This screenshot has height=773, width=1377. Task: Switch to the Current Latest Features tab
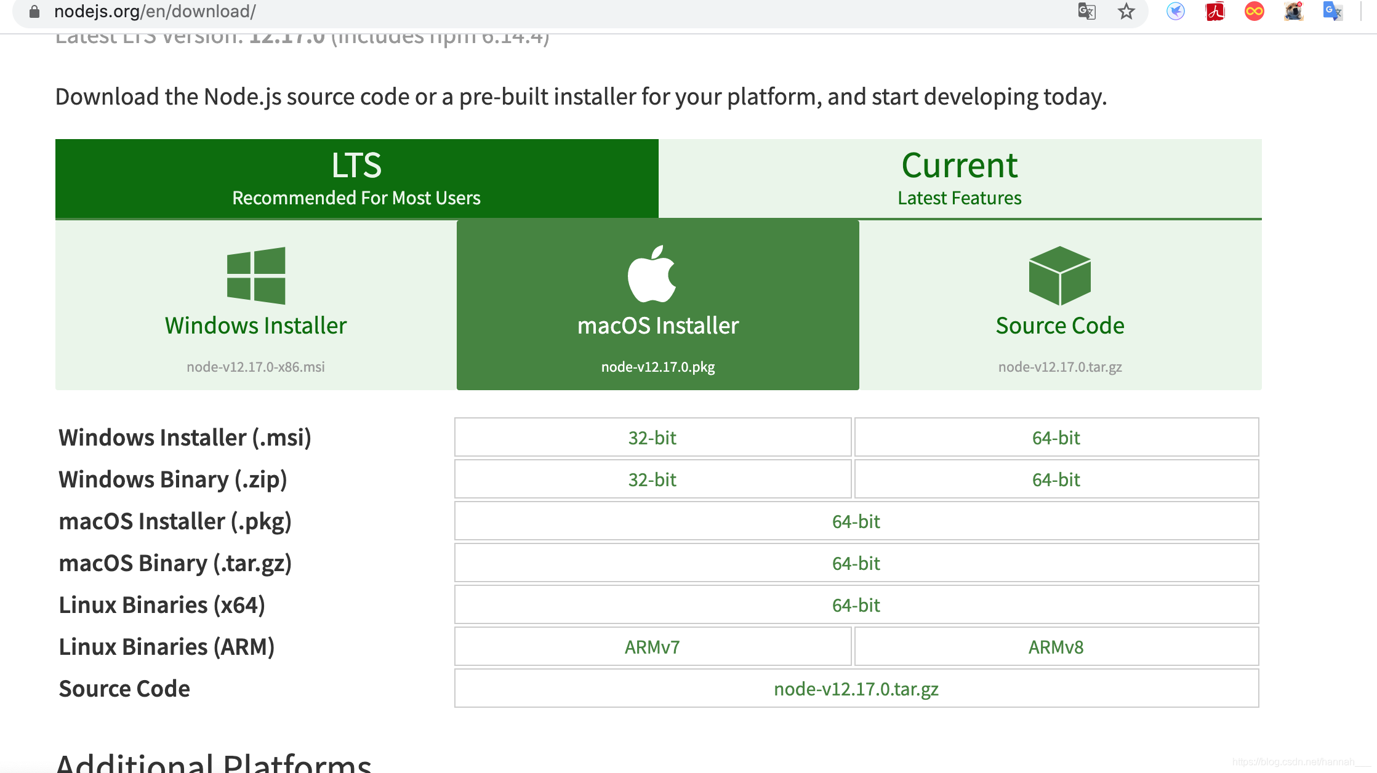coord(959,178)
